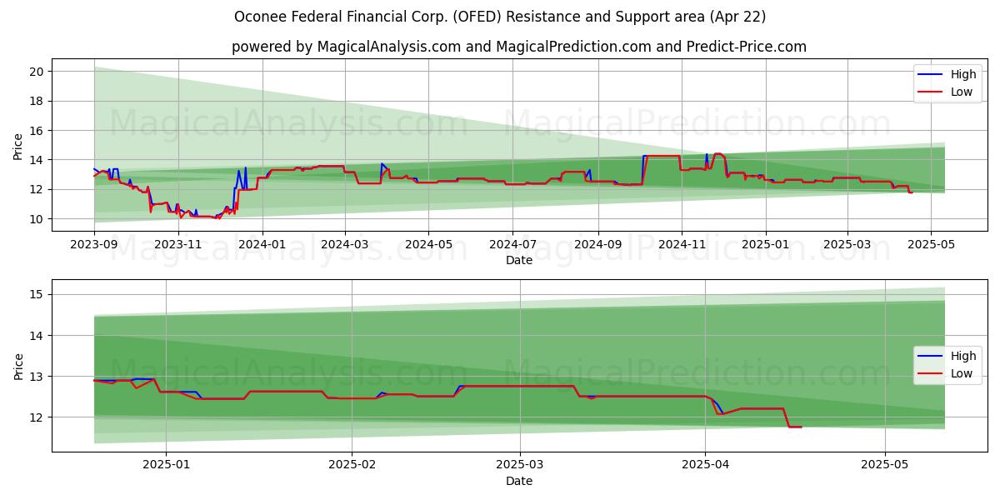This screenshot has width=1000, height=500.
Task: Click the '20' price tick on the top chart
Action: pos(36,72)
